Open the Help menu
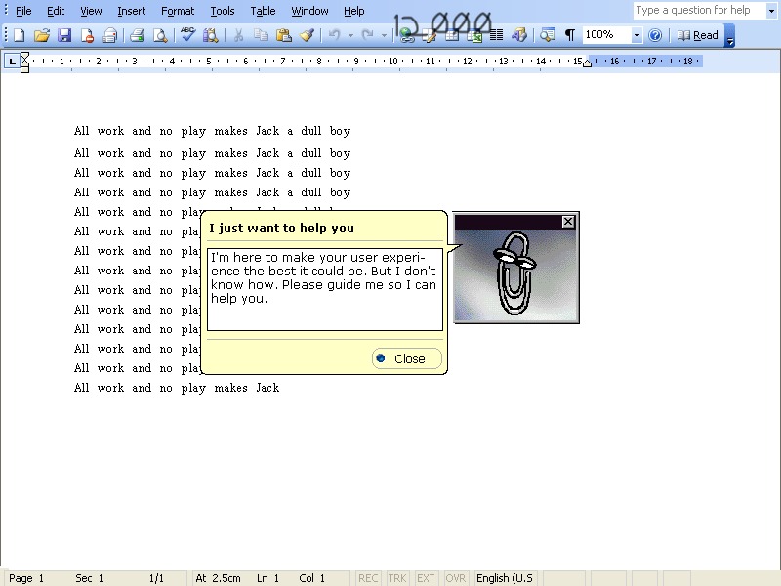The height and width of the screenshot is (586, 781). coord(353,11)
